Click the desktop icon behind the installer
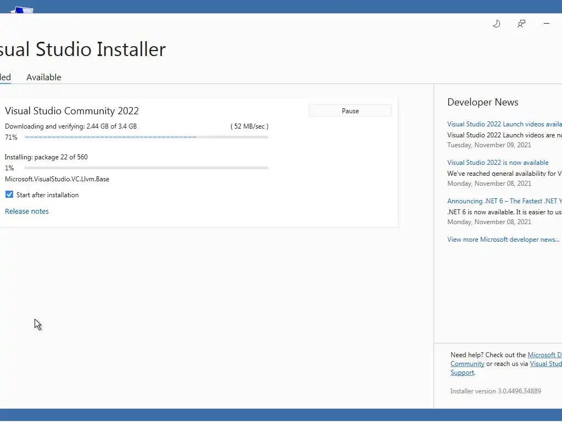The image size is (562, 422). pos(21,10)
